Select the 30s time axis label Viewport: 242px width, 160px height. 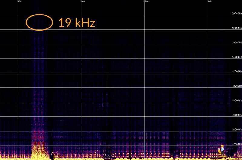coord(210,2)
